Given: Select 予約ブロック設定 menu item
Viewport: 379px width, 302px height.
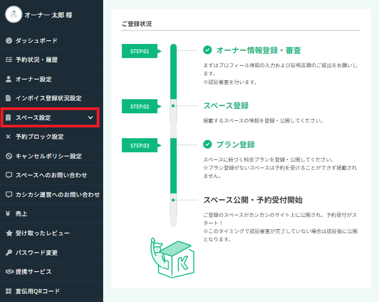Looking at the screenshot, I should pyautogui.click(x=52, y=137).
